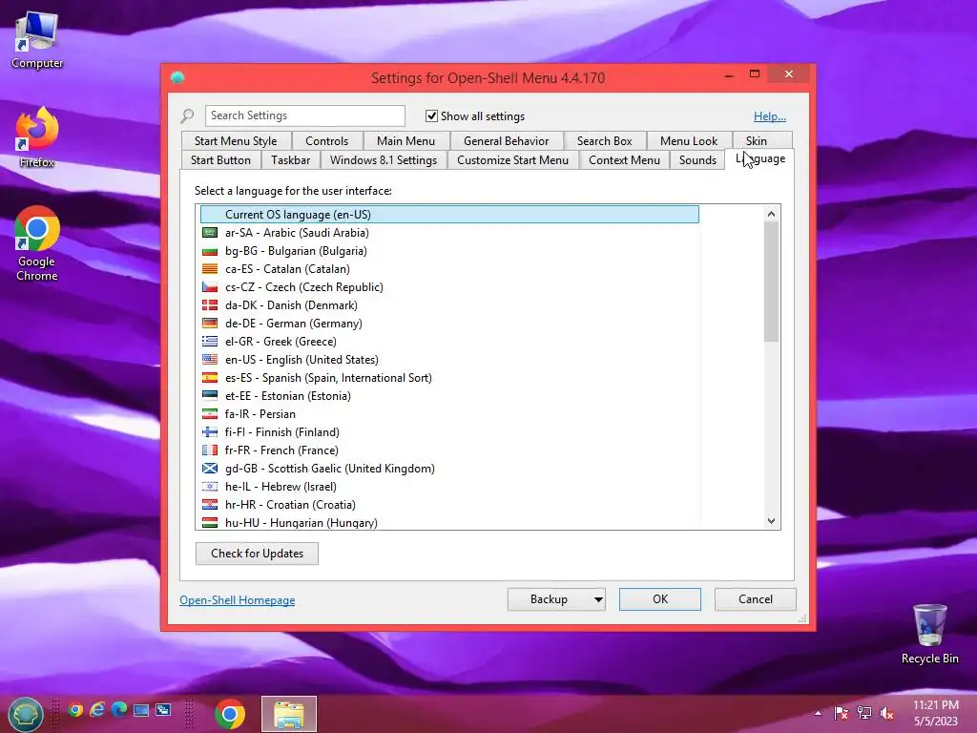Click the Open-Shell Start button
This screenshot has height=733, width=977.
pos(26,714)
